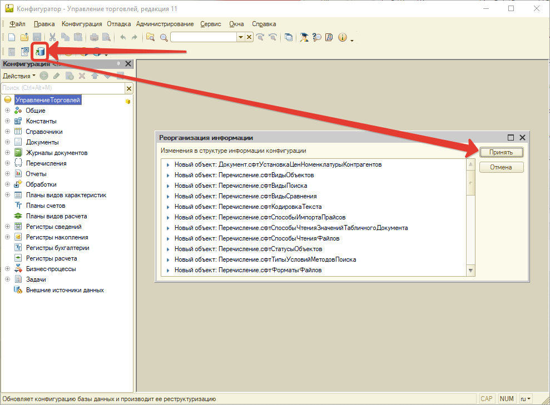The image size is (550, 405).
Task: Click the Cut scissors icon
Action: click(x=52, y=37)
